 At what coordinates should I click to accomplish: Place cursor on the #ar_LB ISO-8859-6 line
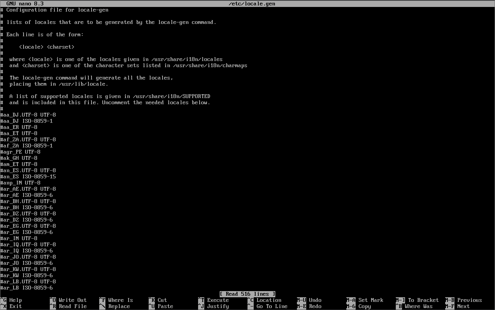click(26, 288)
